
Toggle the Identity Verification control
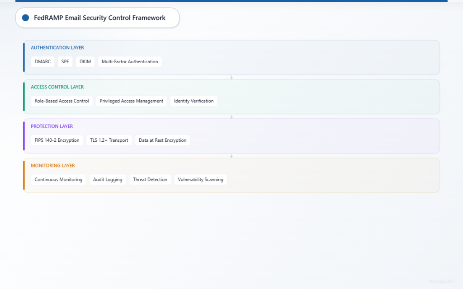pyautogui.click(x=194, y=101)
